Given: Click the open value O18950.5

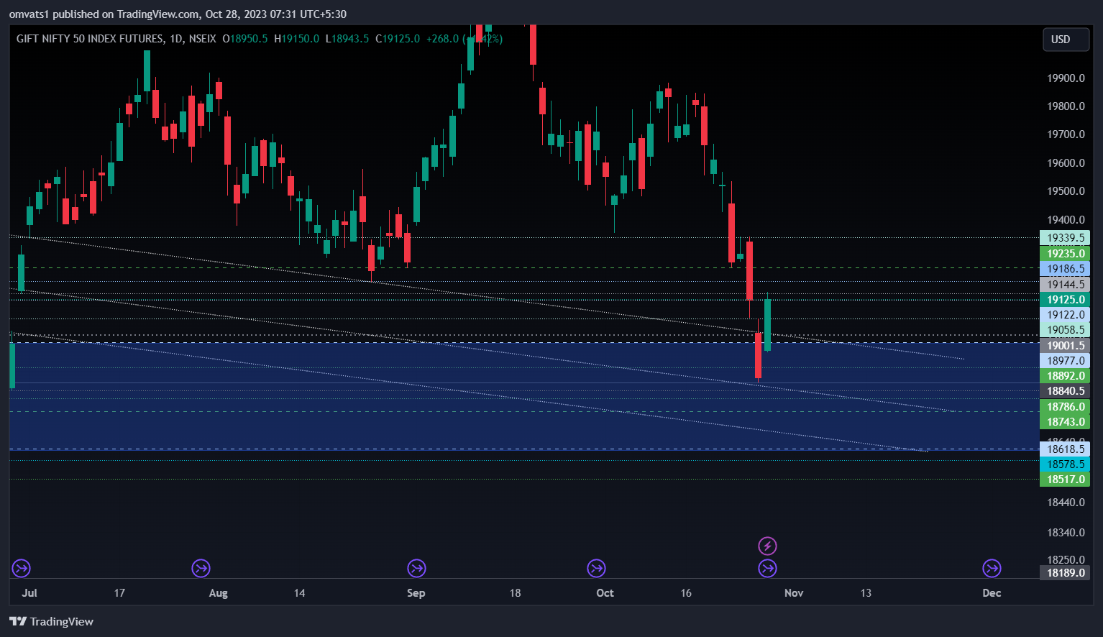Looking at the screenshot, I should [x=245, y=39].
